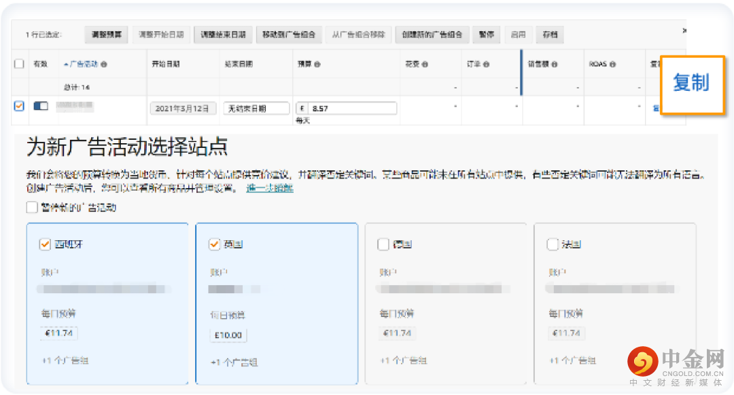Image resolution: width=734 pixels, height=395 pixels.
Task: Edit 德国 card daily budget €11.74
Action: pos(398,333)
